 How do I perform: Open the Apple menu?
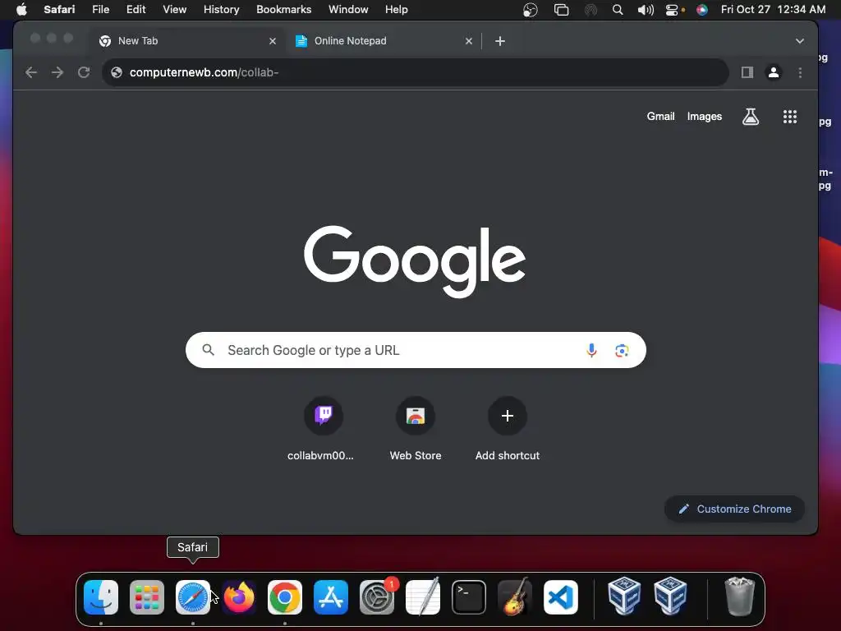pyautogui.click(x=21, y=10)
